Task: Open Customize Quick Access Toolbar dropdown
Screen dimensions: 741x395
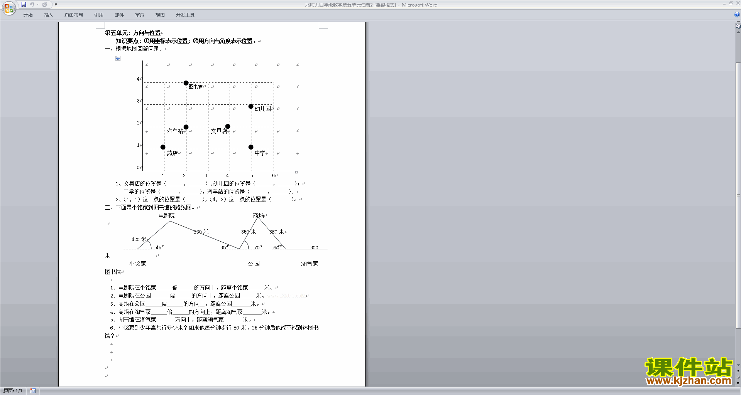Action: [x=56, y=5]
